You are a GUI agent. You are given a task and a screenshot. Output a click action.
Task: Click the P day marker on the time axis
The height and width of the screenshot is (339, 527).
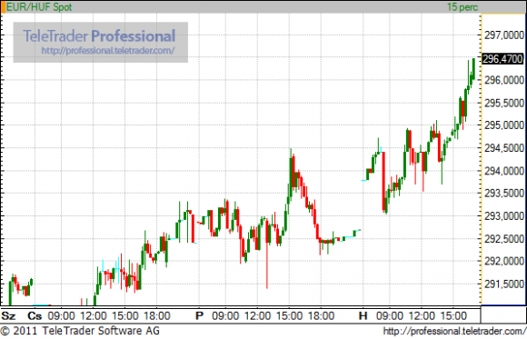(x=200, y=316)
